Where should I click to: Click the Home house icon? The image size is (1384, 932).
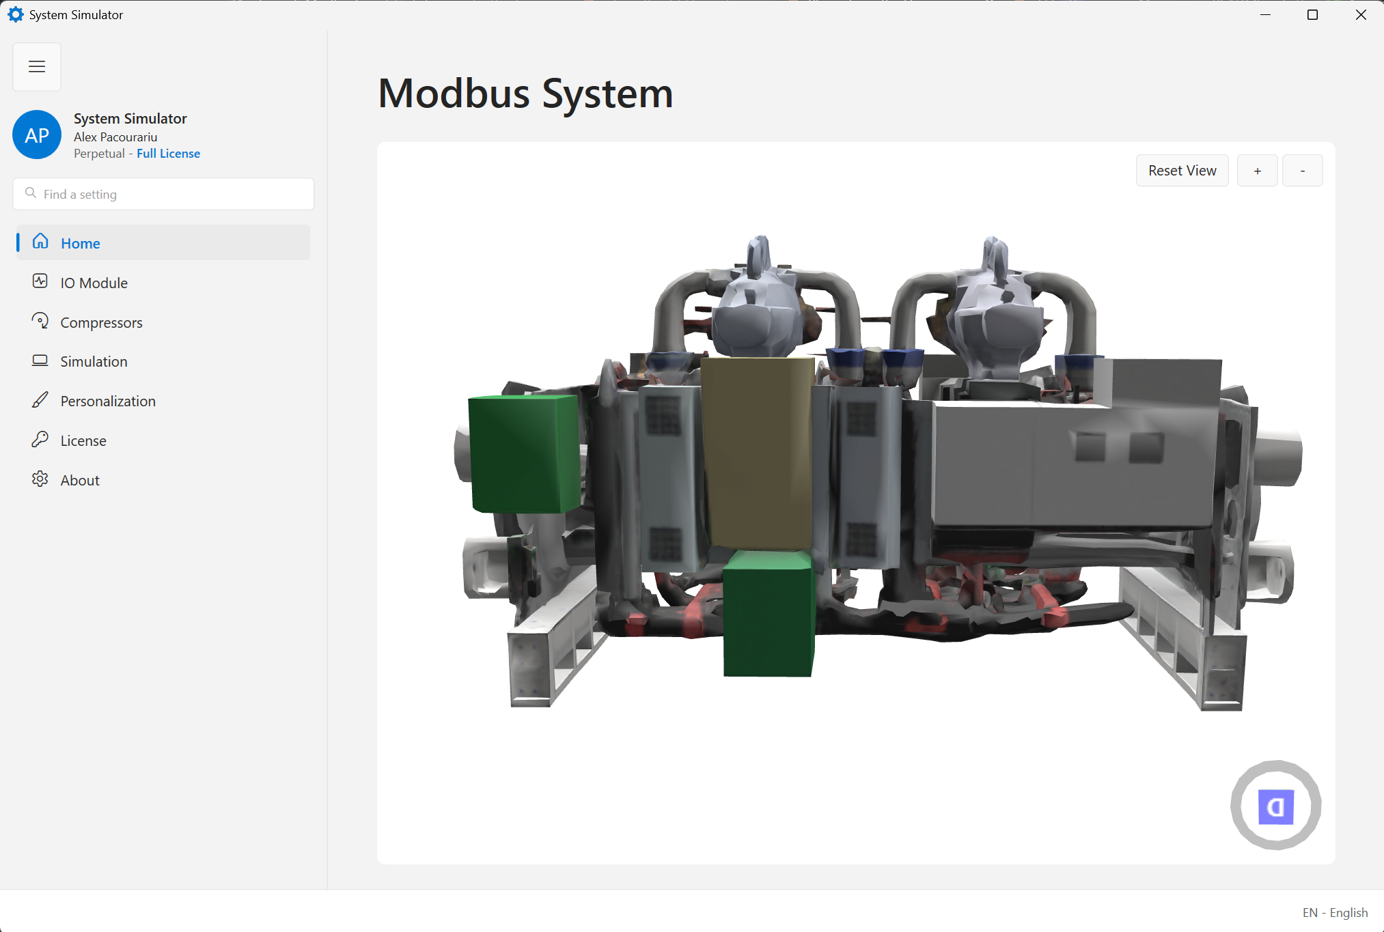coord(40,242)
